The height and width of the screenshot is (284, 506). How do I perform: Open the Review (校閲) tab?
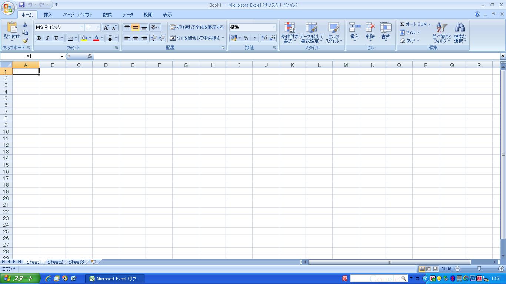coord(148,14)
